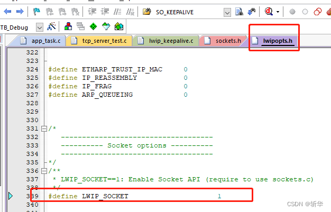Viewport: 331px width, 212px height.
Task: Start incremental find binoculars-arrow icon
Action: tap(251, 12)
